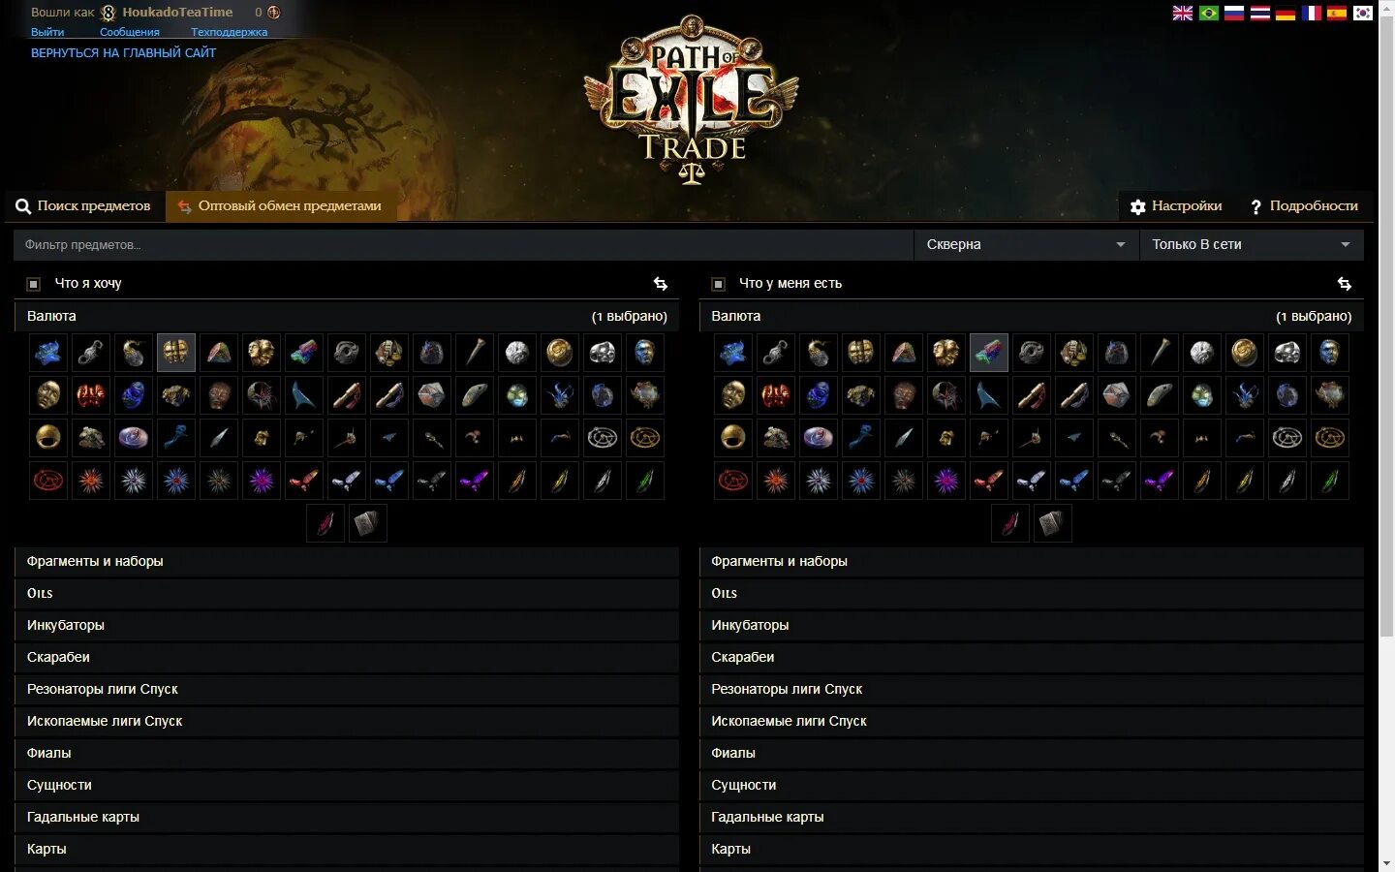The height and width of the screenshot is (872, 1395).
Task: Collapse the Валюта section in want panel
Action: (x=347, y=316)
